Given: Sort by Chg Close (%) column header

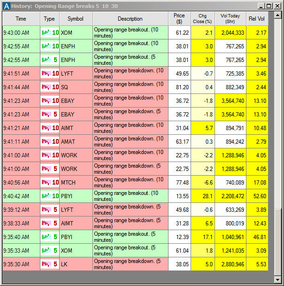Looking at the screenshot, I should [x=203, y=19].
